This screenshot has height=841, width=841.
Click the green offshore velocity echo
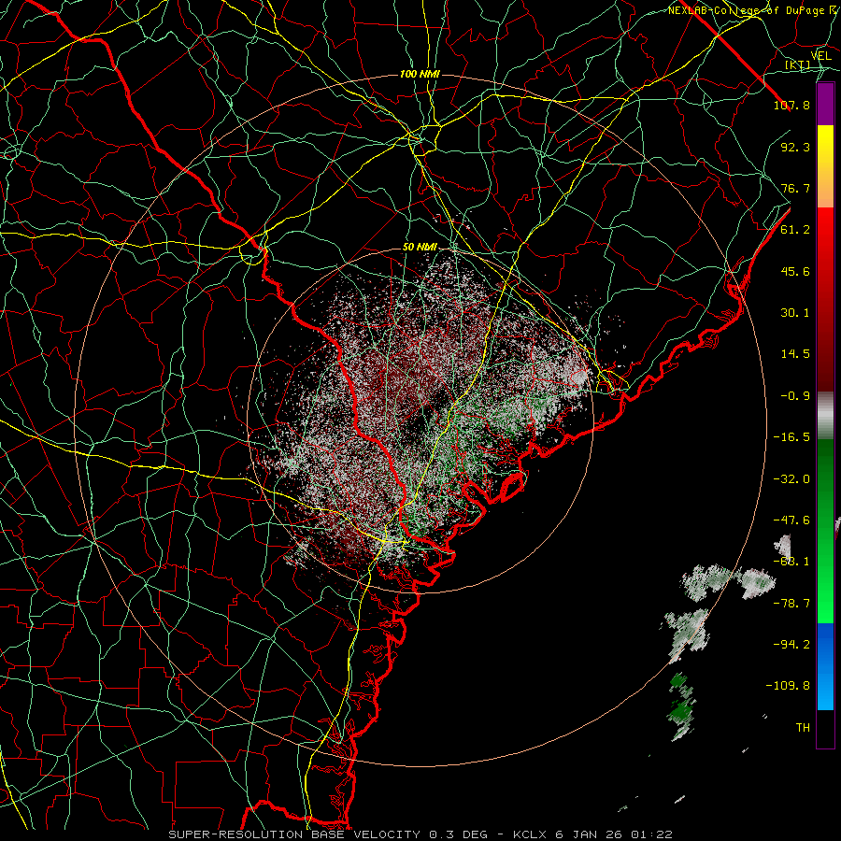[682, 706]
